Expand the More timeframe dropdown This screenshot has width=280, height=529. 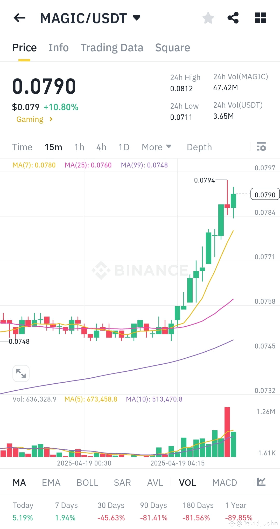(156, 147)
